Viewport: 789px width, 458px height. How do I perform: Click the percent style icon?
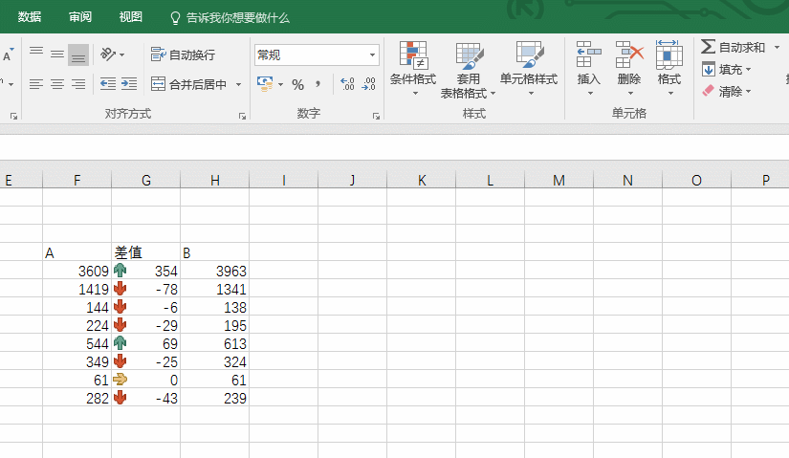[298, 85]
